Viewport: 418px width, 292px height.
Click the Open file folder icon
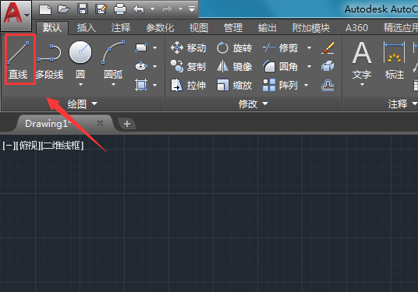[x=64, y=9]
